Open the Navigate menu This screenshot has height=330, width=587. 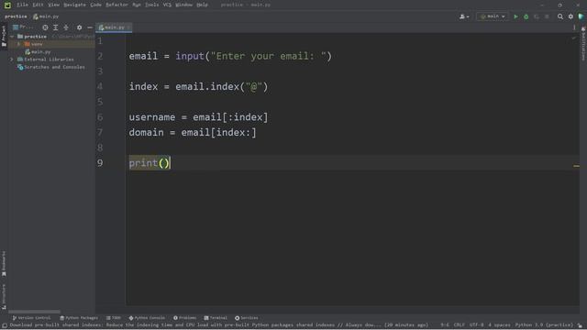(74, 5)
